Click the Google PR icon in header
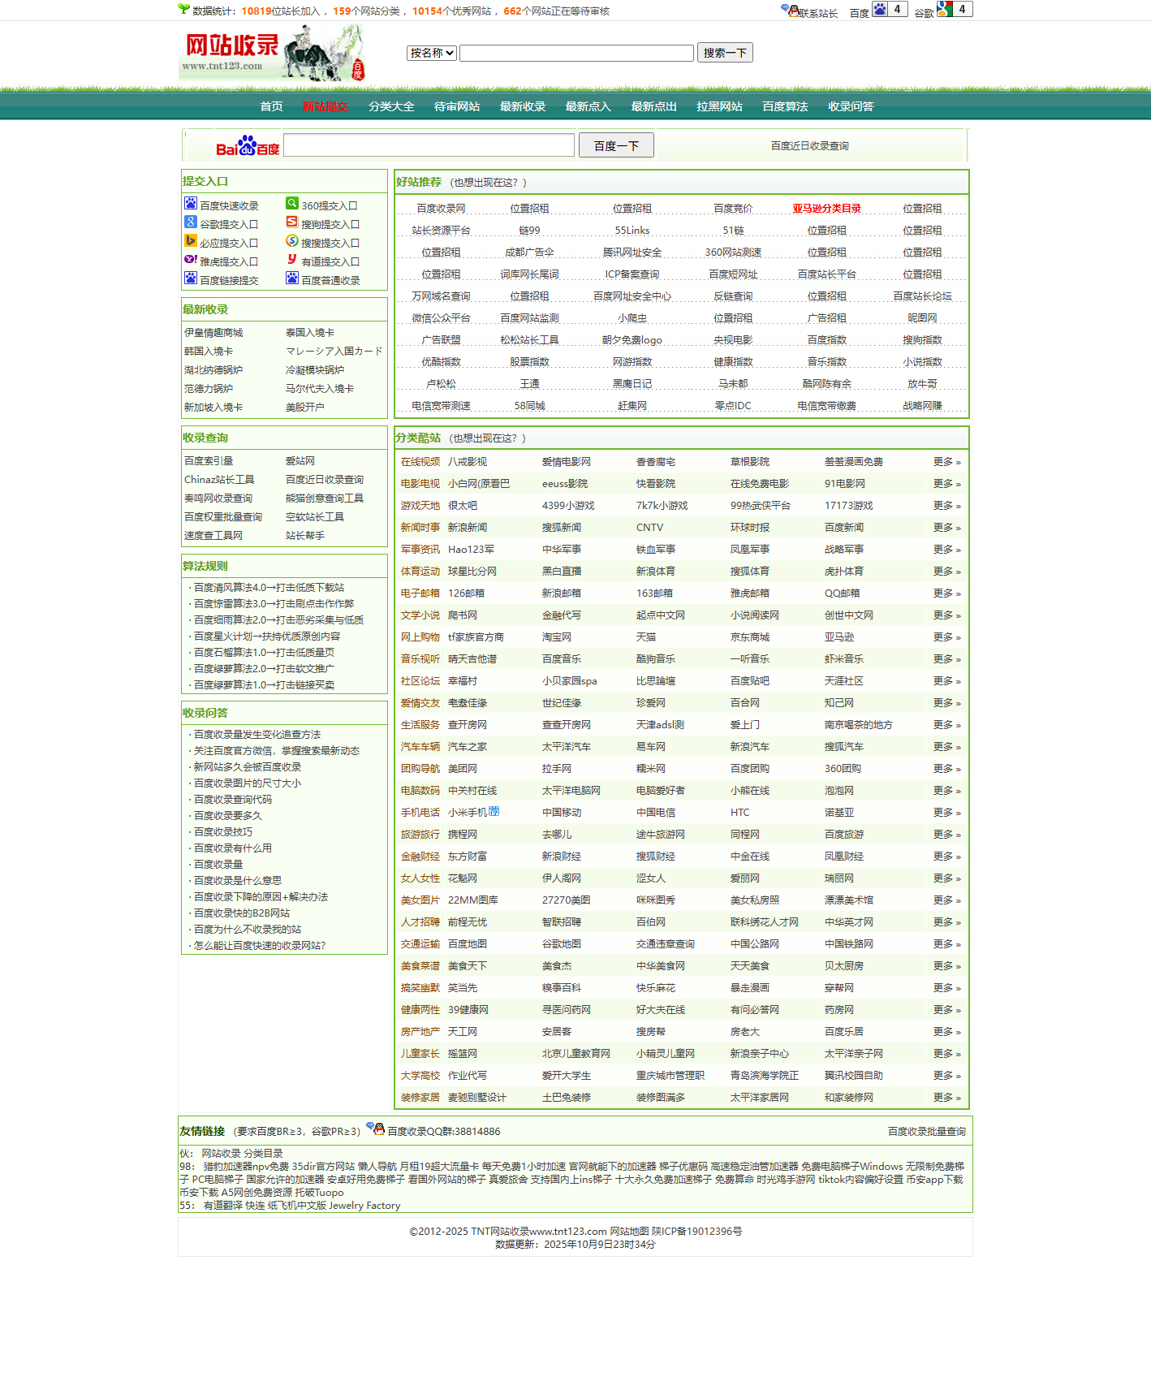1151x1394 pixels. click(945, 9)
